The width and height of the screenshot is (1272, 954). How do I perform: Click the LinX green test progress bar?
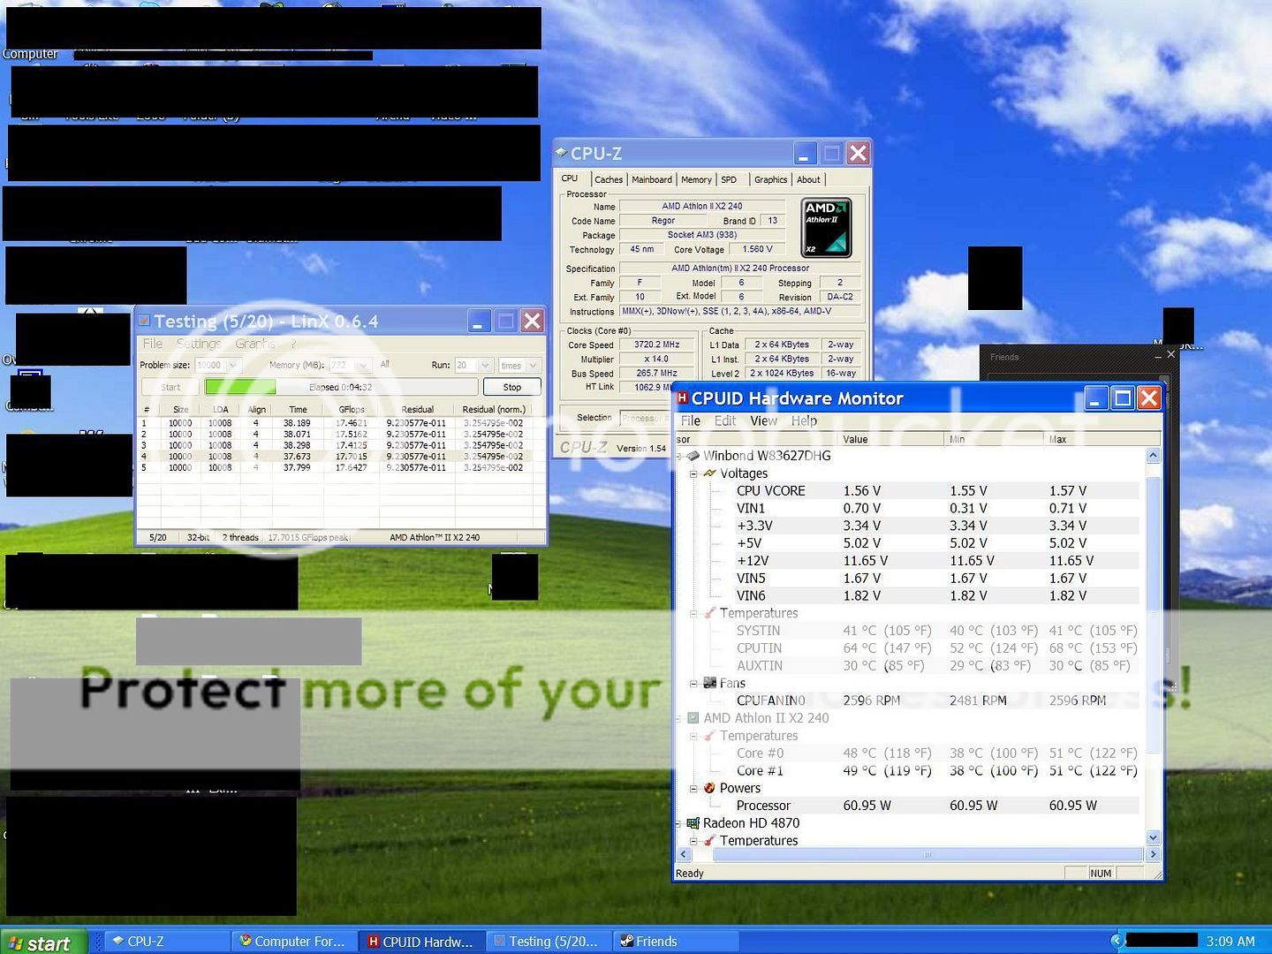pyautogui.click(x=240, y=387)
